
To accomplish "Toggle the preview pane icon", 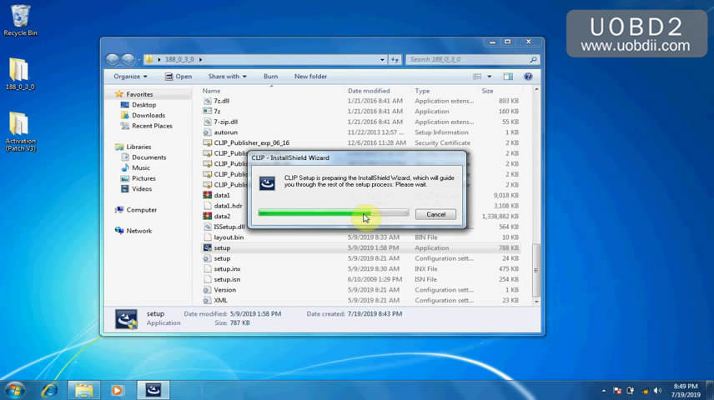I will tap(510, 77).
